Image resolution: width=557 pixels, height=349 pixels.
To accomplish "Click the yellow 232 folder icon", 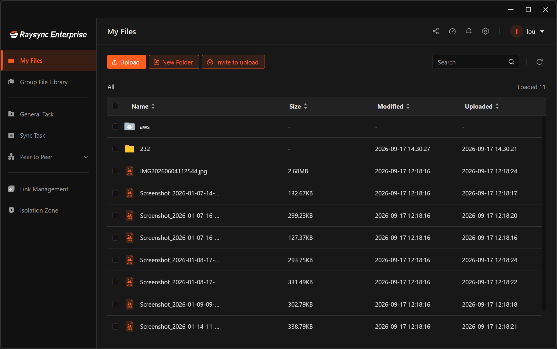I will coord(129,149).
